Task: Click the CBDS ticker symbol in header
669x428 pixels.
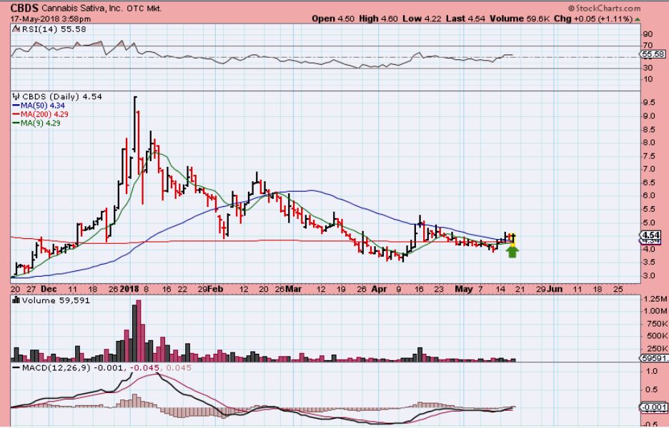Action: point(24,9)
